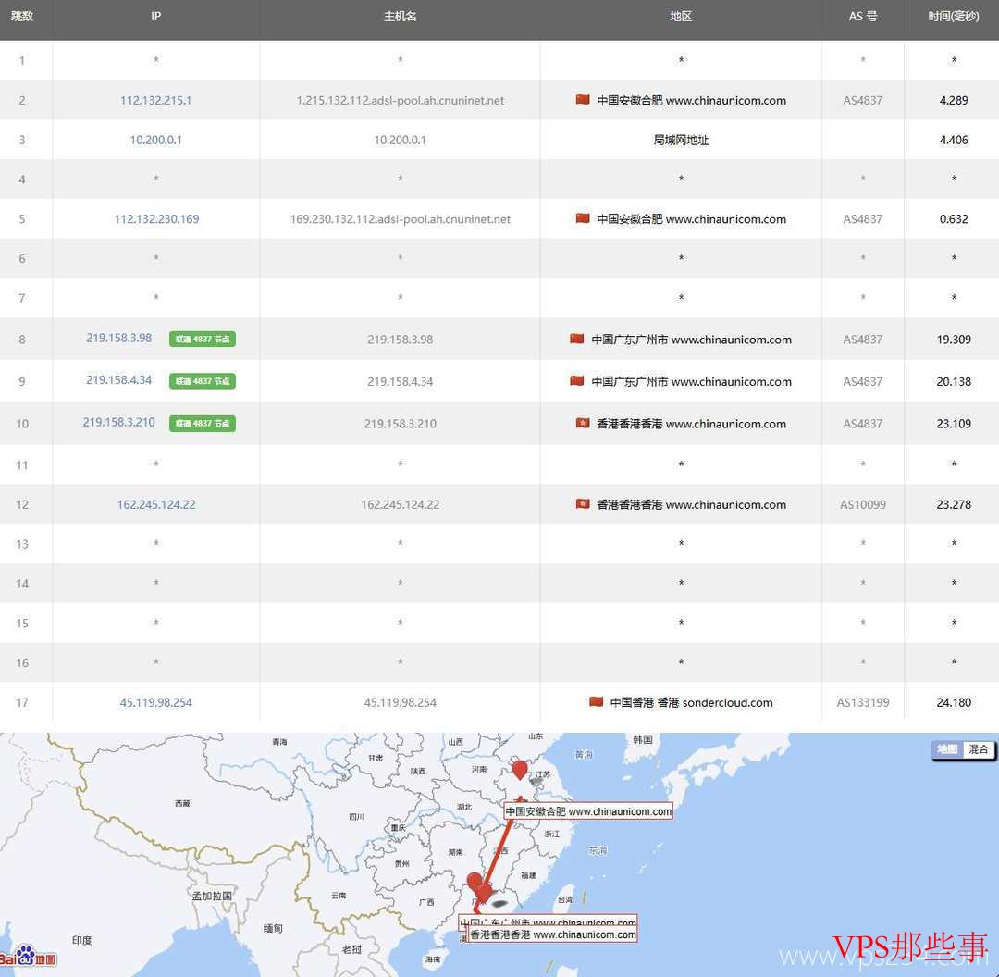The height and width of the screenshot is (977, 999).
Task: Click hostname cell 219.158.3.210
Action: tap(401, 423)
